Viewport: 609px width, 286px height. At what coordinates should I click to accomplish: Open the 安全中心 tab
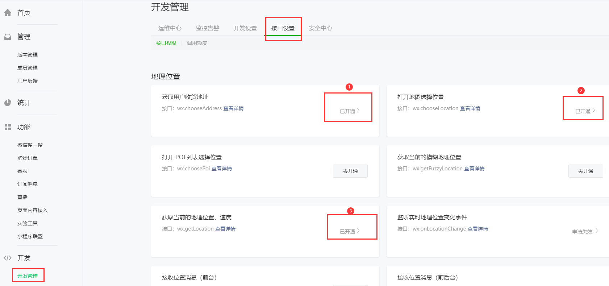coord(320,28)
